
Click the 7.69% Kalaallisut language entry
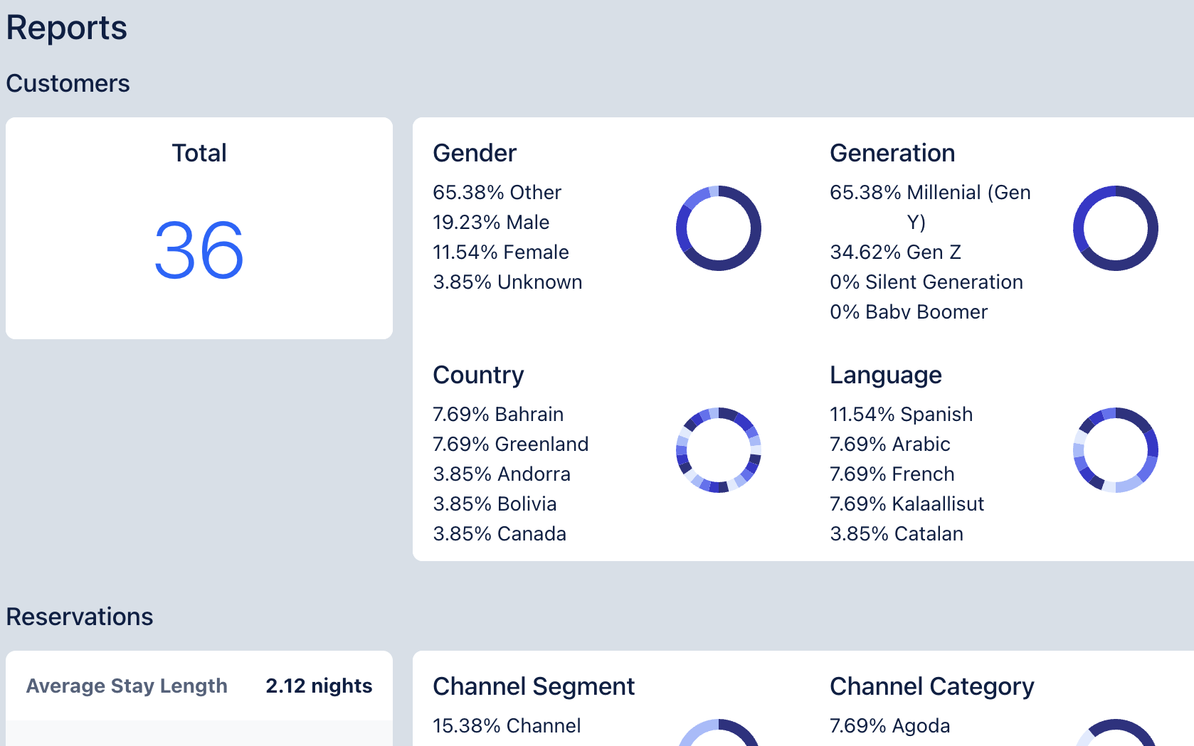coord(907,504)
